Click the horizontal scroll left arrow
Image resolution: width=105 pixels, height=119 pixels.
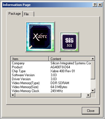[13, 95]
